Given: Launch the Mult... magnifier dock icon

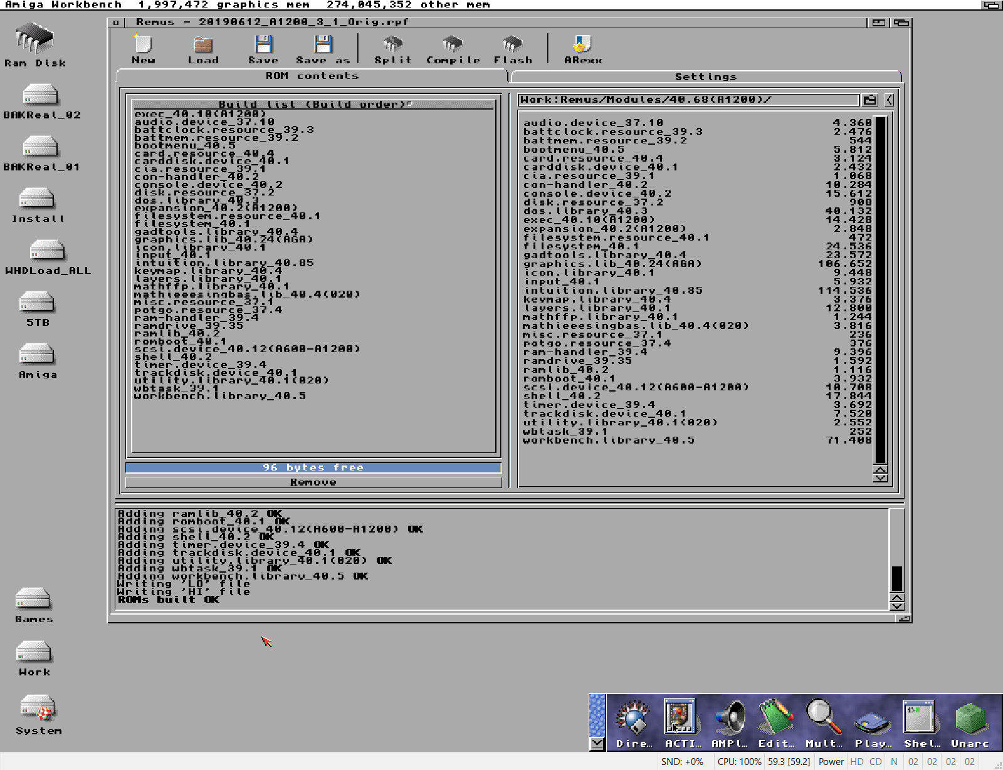Looking at the screenshot, I should pos(824,724).
